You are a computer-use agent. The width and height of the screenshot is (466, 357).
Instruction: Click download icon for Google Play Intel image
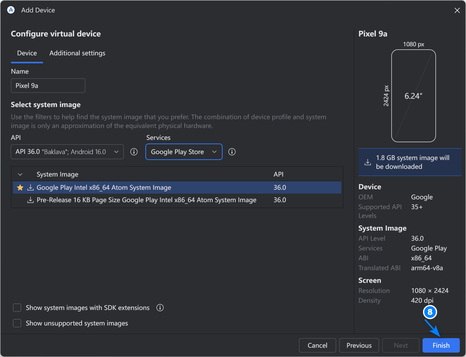click(x=31, y=187)
